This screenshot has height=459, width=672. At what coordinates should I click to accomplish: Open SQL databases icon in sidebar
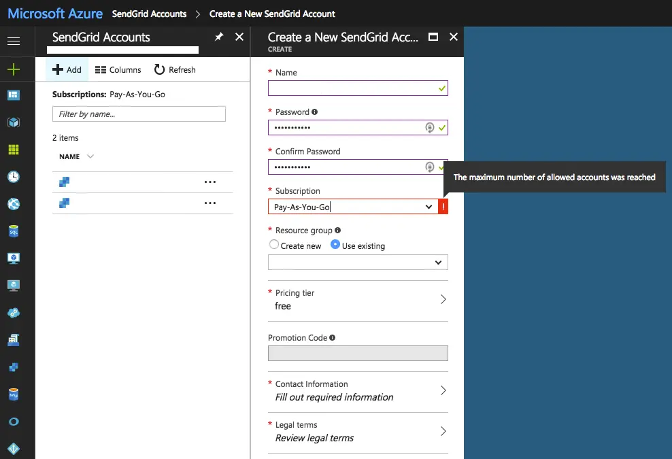[14, 231]
